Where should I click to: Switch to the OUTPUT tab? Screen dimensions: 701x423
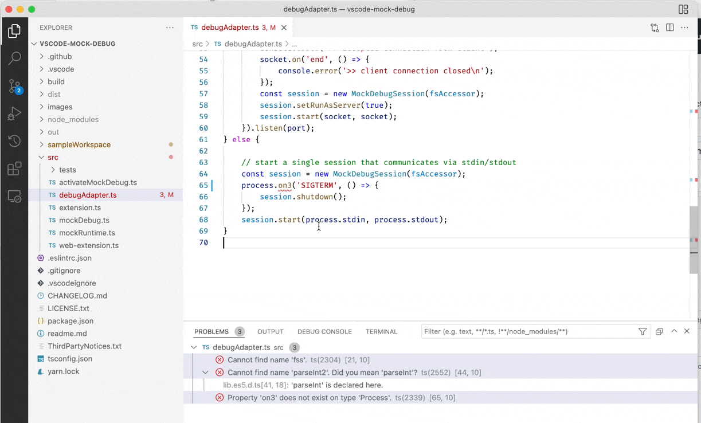pos(271,331)
